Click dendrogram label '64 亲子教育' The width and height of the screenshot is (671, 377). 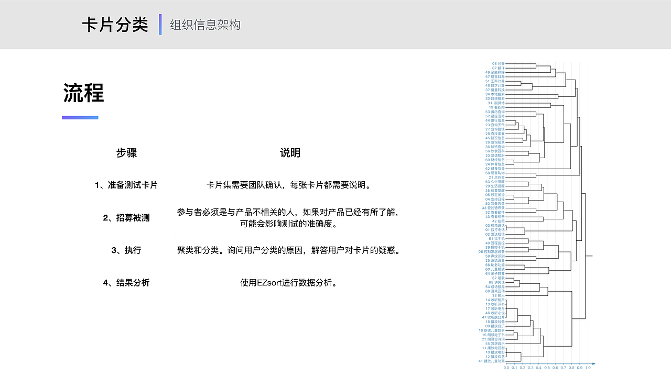495,273
